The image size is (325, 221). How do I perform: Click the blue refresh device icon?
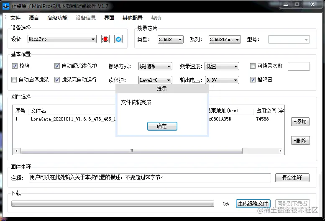click(118, 39)
